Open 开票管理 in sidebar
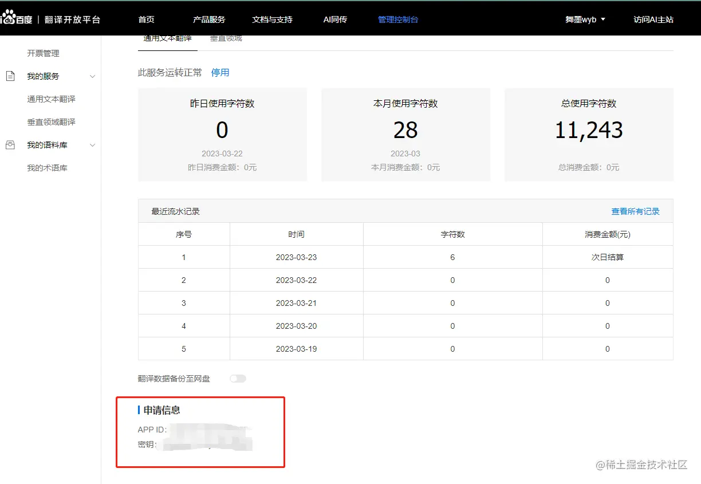 pos(43,53)
